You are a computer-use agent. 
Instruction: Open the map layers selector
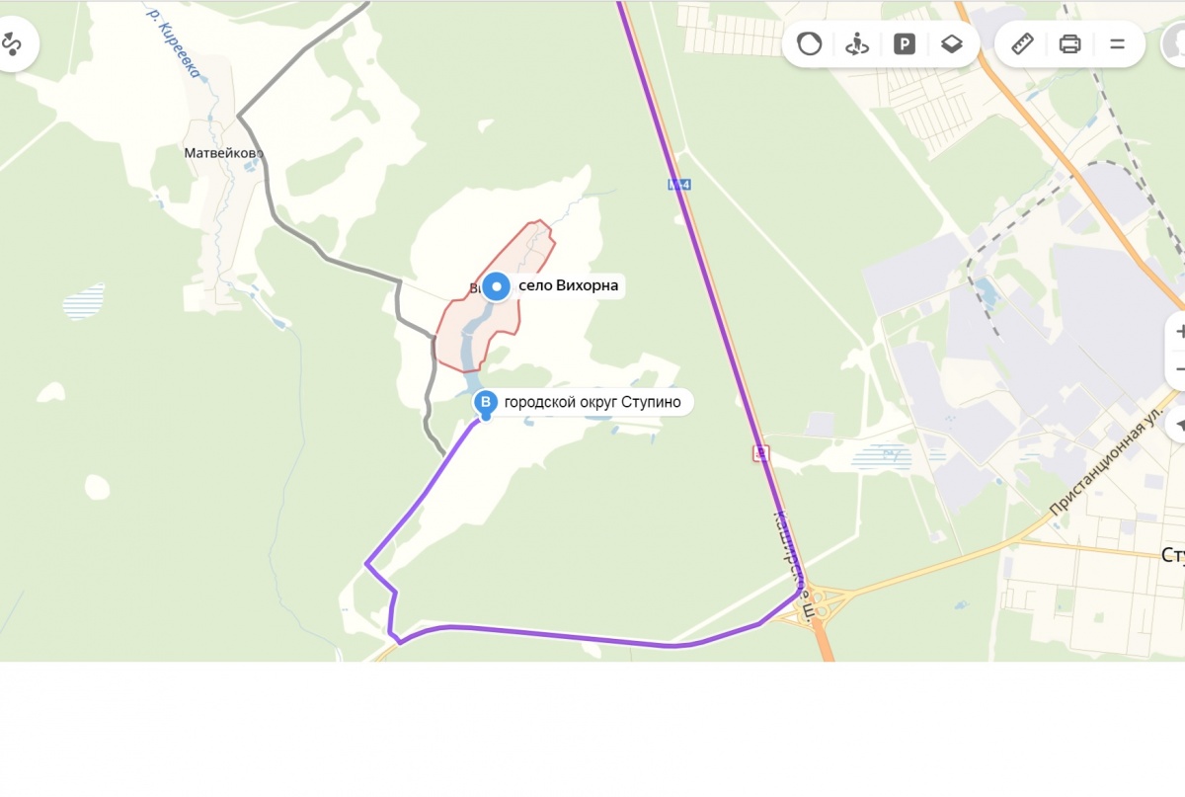click(951, 43)
